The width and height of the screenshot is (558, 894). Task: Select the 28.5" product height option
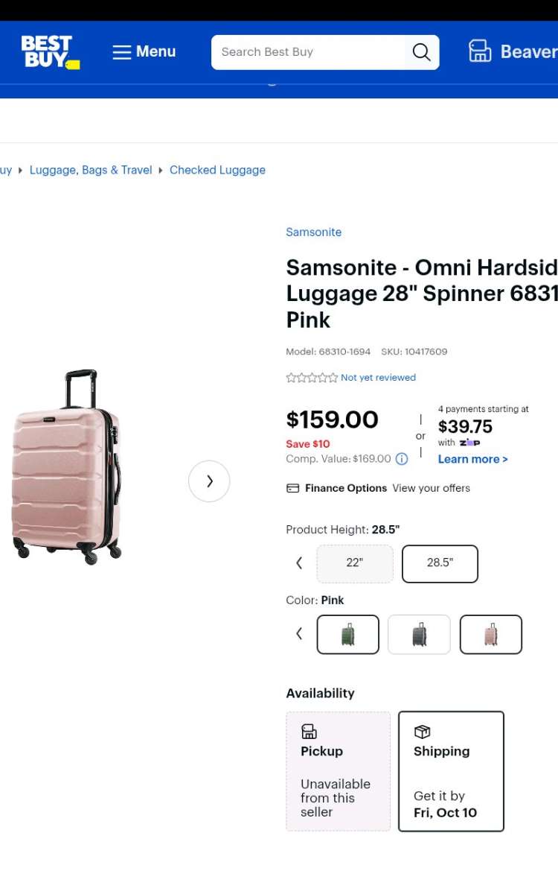(x=440, y=564)
